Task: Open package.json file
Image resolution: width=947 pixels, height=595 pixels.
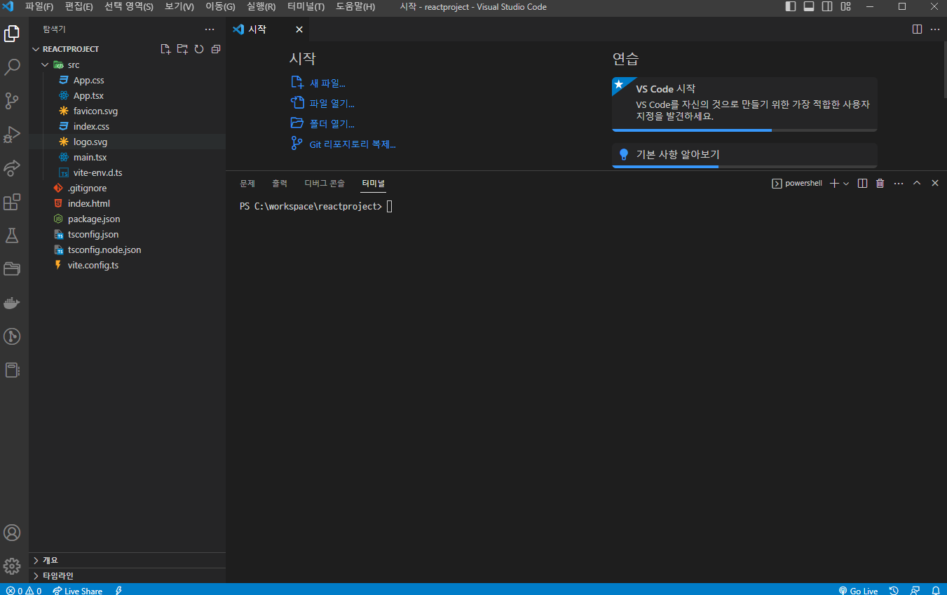Action: [94, 219]
